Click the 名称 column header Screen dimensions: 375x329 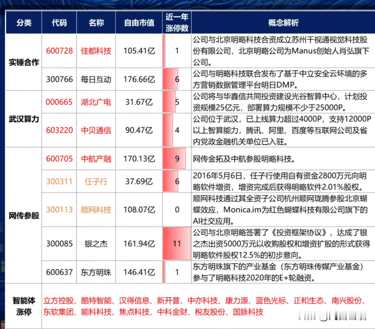96,23
